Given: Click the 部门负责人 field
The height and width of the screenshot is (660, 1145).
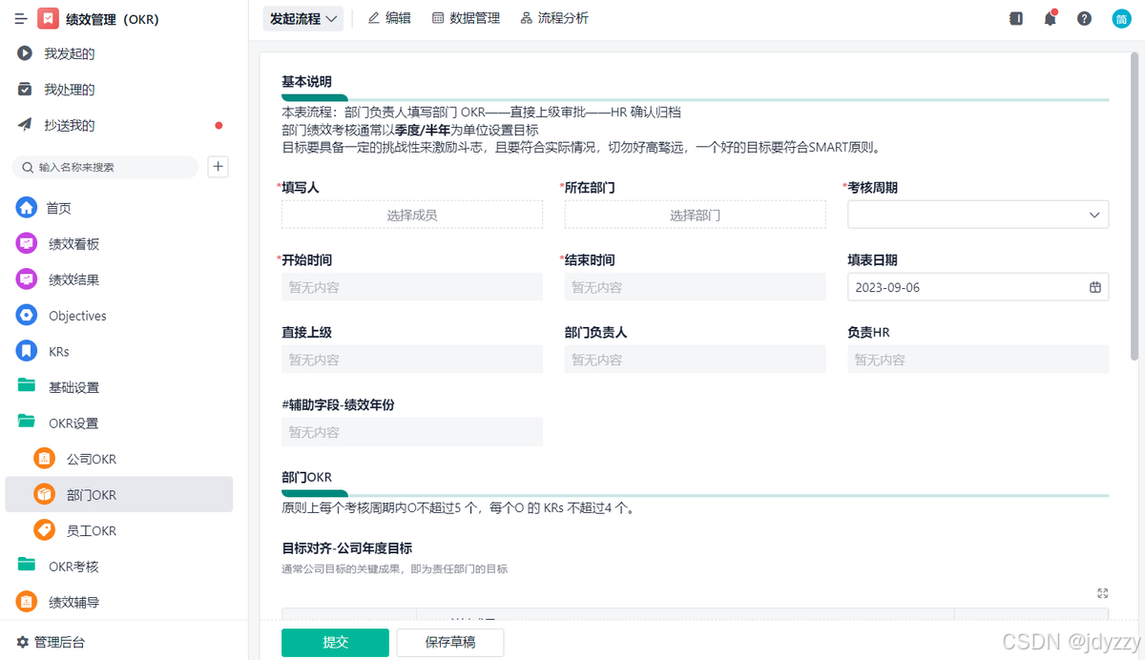Looking at the screenshot, I should pos(695,360).
